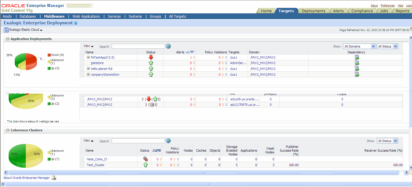The height and width of the screenshot is (187, 412).
Task: Collapse the Application Deployments section
Action: pos(8,39)
